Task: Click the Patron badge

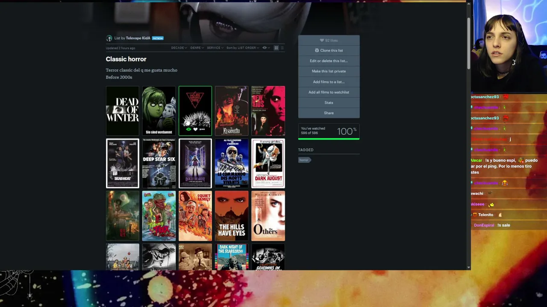Action: point(158,38)
